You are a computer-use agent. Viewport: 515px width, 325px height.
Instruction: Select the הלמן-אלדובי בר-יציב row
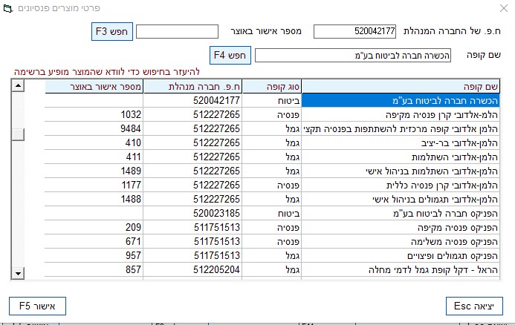[272, 143]
